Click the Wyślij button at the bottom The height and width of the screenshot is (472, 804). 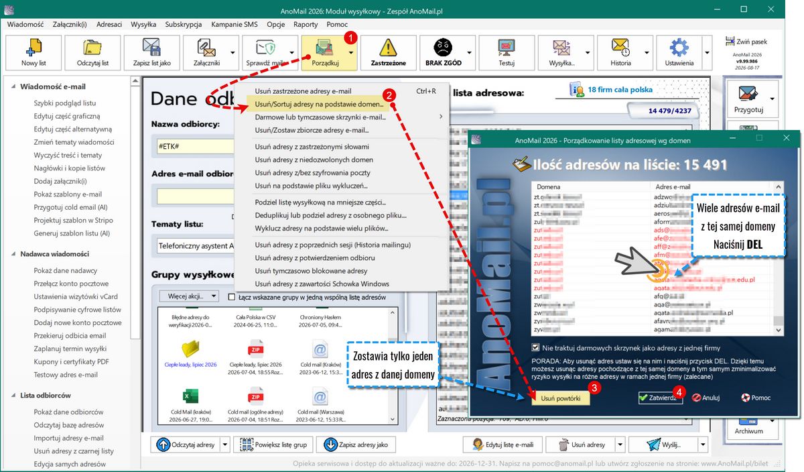[663, 445]
